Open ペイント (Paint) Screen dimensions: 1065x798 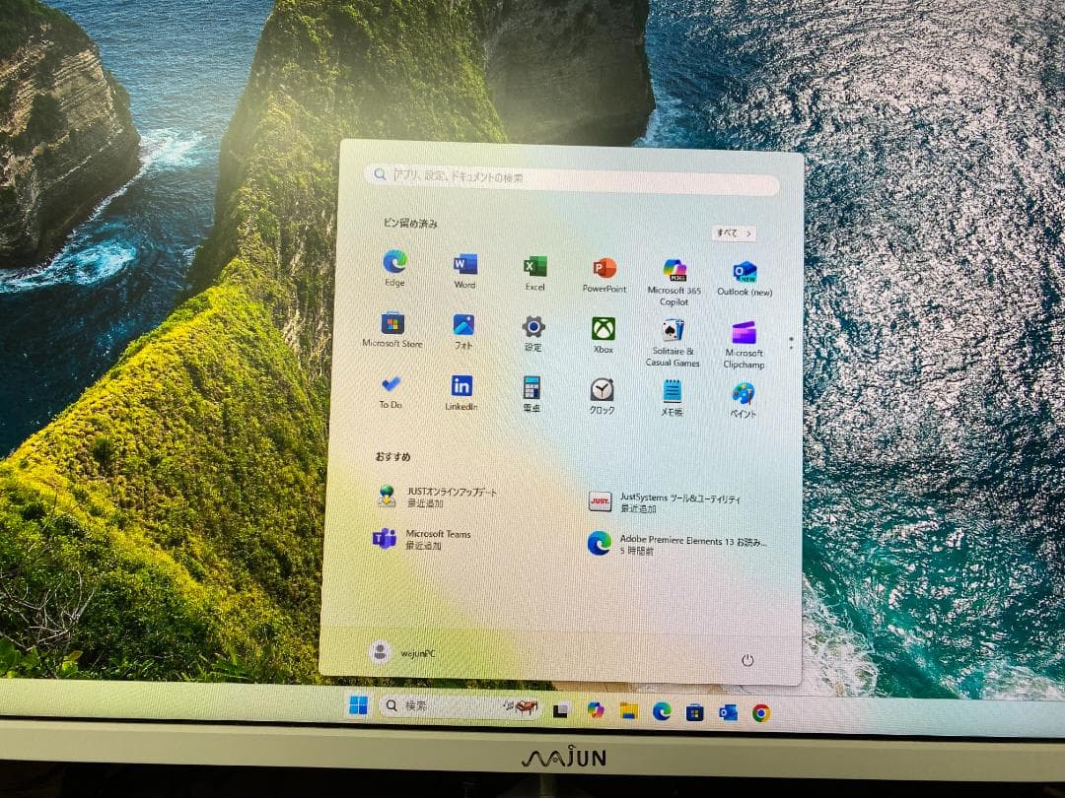(x=742, y=392)
